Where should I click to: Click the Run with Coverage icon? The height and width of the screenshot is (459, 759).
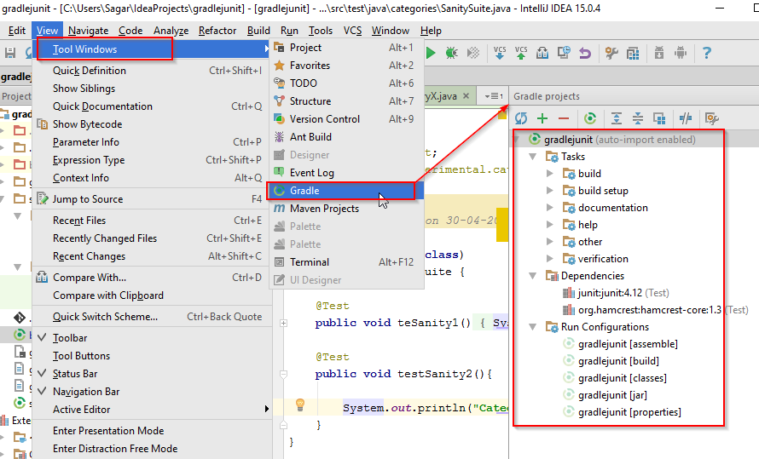point(473,53)
